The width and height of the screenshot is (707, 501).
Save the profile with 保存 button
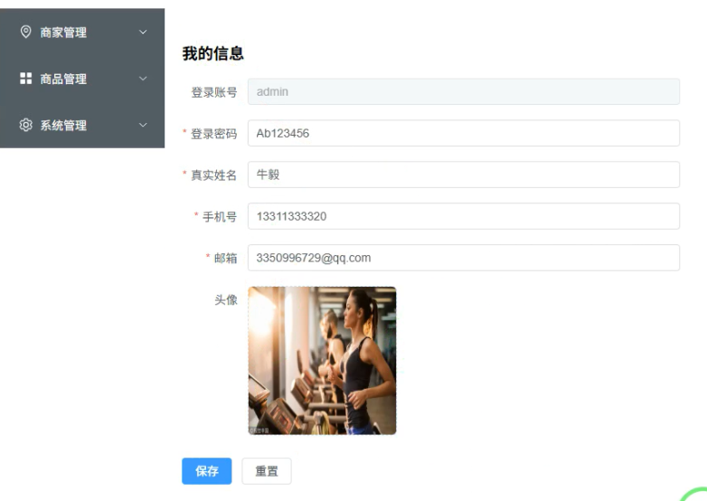(x=207, y=471)
